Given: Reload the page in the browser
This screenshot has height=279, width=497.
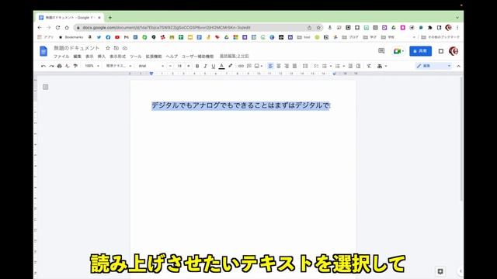Looking at the screenshot, I should (x=57, y=28).
